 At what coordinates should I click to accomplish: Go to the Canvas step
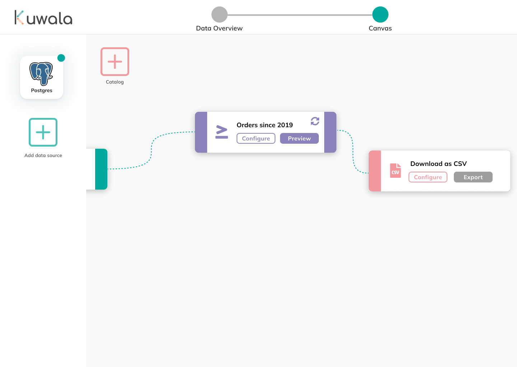[x=380, y=15]
